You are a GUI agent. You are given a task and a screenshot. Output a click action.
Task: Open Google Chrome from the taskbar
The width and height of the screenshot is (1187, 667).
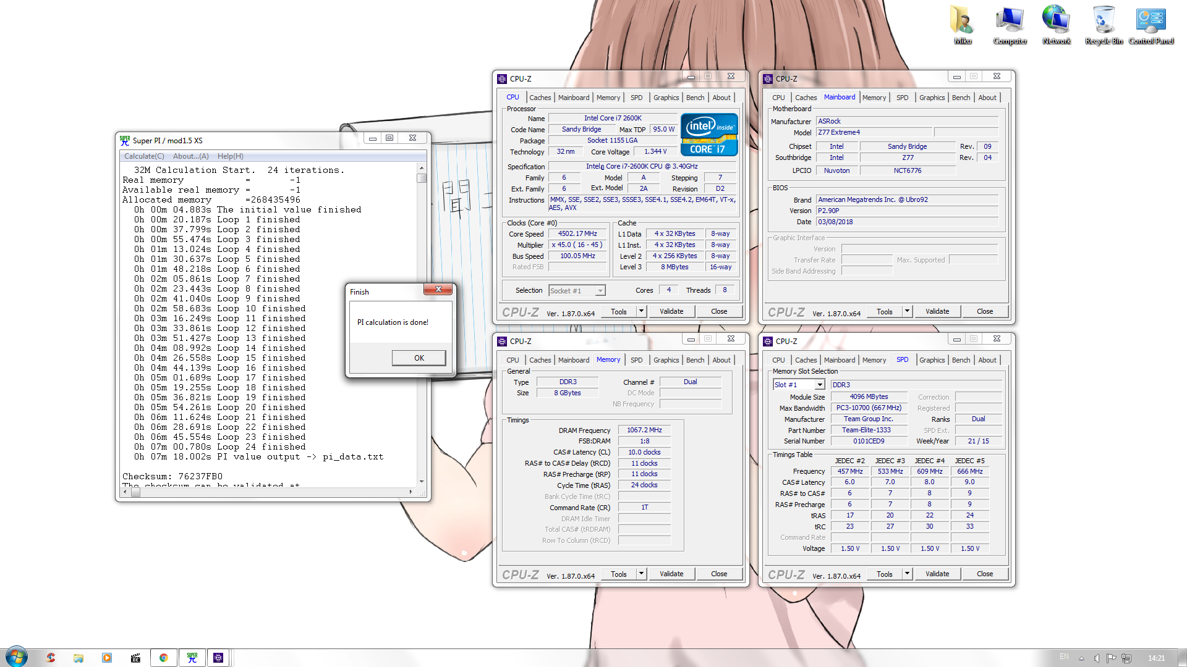pyautogui.click(x=163, y=658)
